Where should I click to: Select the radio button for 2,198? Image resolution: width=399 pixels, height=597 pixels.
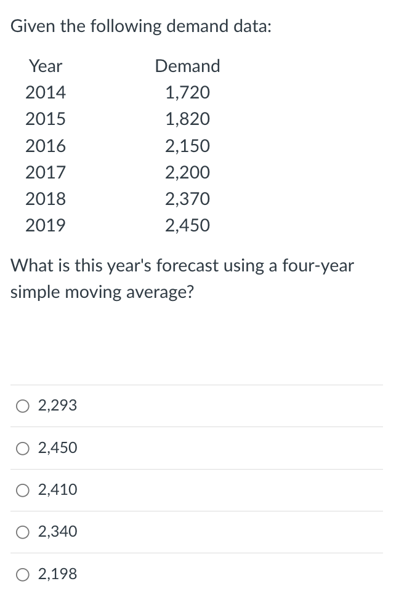(x=22, y=574)
